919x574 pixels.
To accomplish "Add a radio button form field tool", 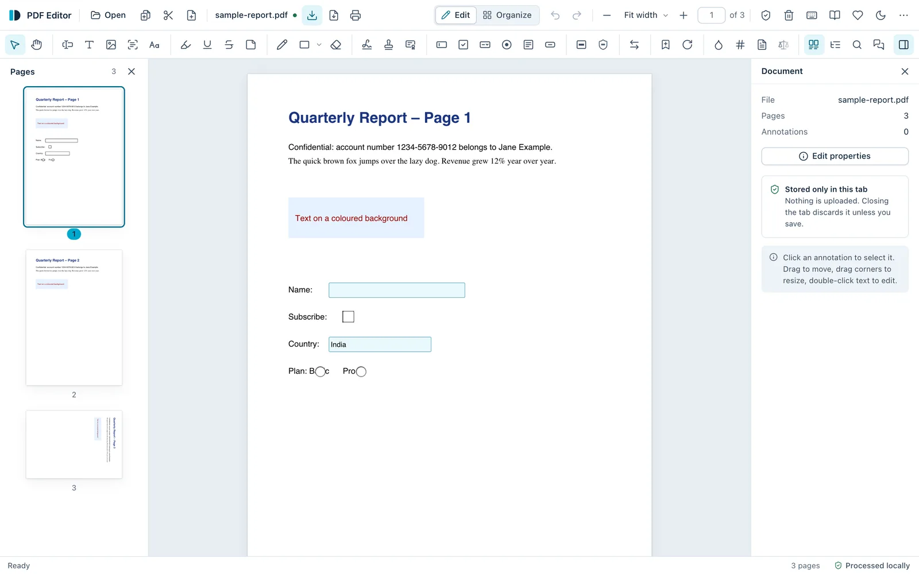I will coord(507,45).
